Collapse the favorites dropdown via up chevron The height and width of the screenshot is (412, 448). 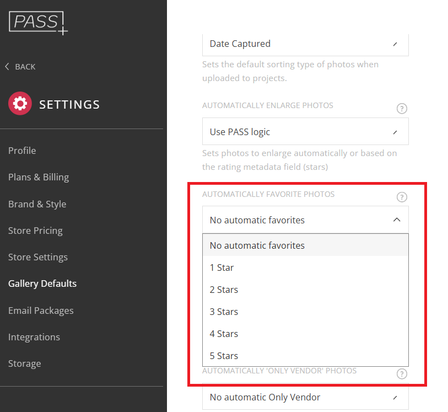(397, 220)
